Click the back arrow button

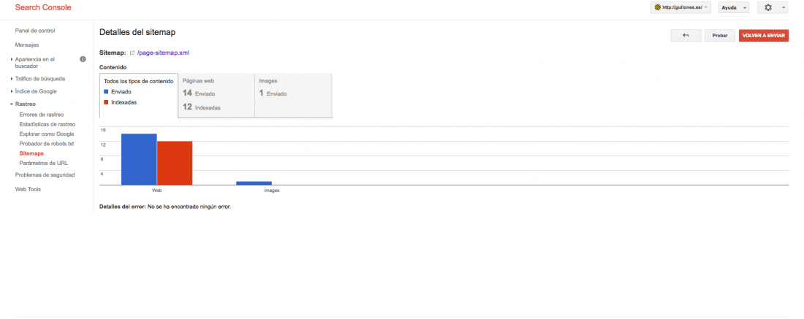click(686, 35)
